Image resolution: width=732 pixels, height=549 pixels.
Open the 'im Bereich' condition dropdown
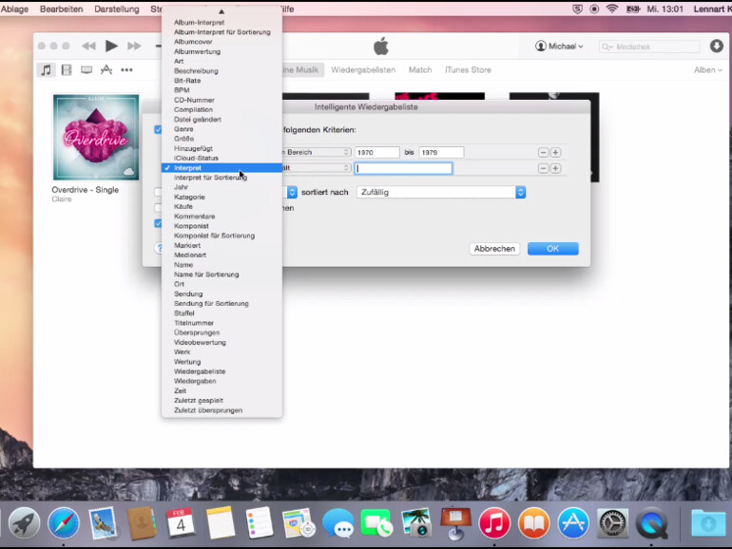click(316, 152)
